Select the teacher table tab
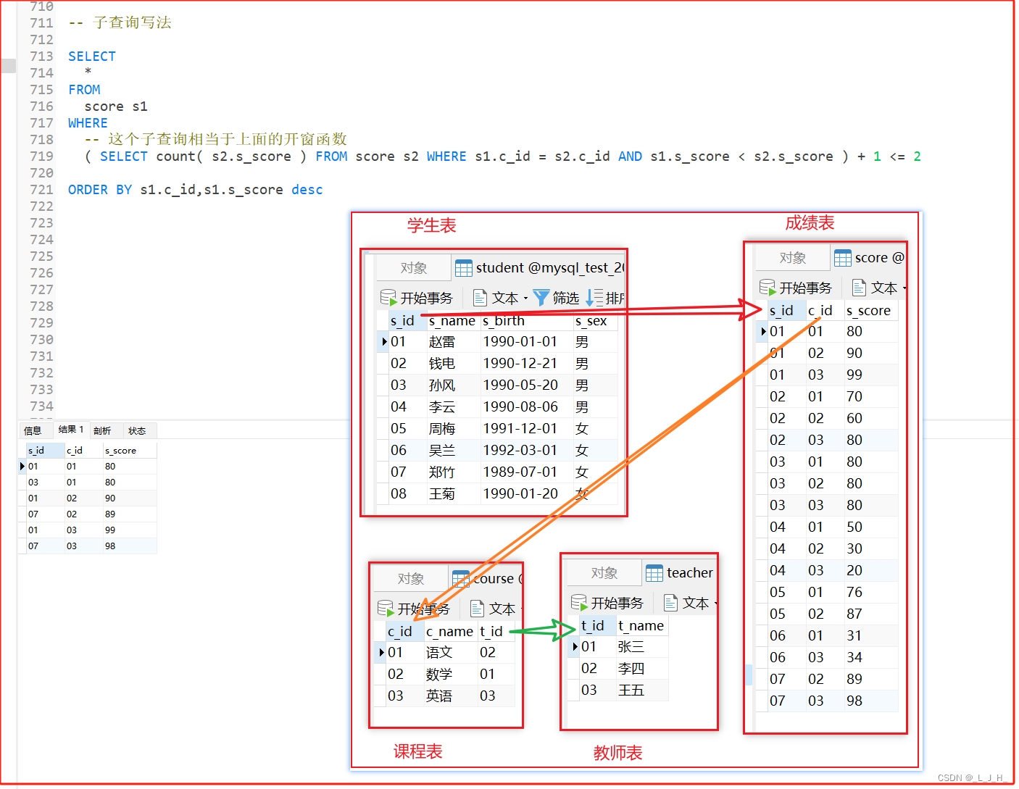The height and width of the screenshot is (789, 1019). 679,573
